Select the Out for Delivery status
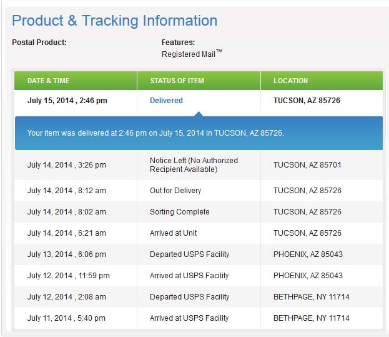389x337 pixels. click(x=175, y=191)
